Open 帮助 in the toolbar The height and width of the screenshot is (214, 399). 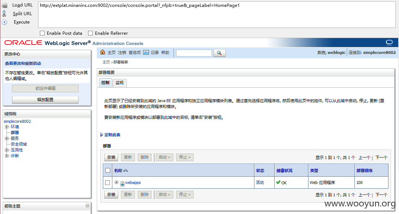coord(165,53)
